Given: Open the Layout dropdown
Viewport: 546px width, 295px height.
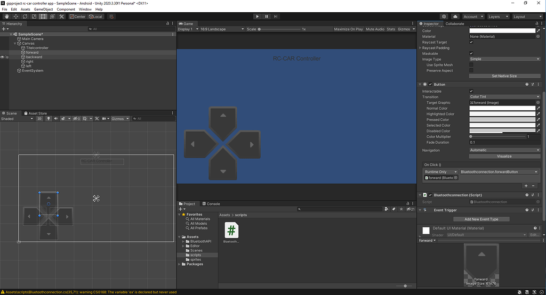Looking at the screenshot, I should tap(526, 17).
